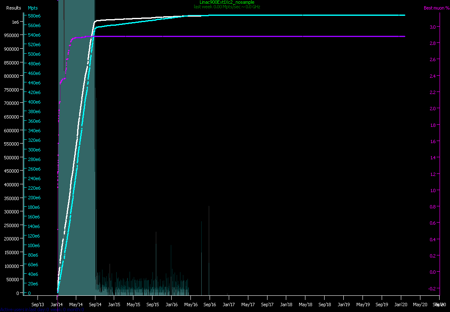Click the 'Active users in last day' status text

coord(42,310)
